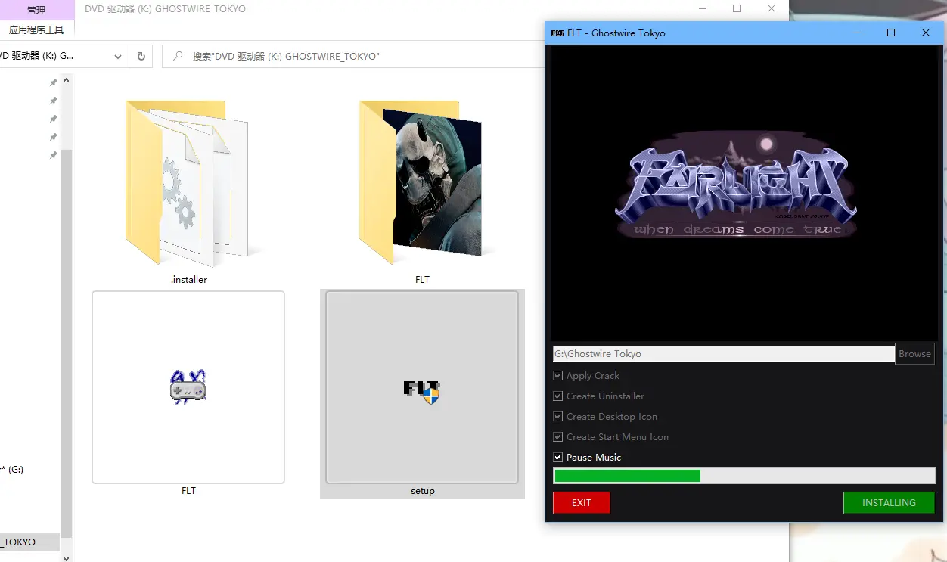Toggle the Create Uninstaller checkbox

tap(558, 396)
